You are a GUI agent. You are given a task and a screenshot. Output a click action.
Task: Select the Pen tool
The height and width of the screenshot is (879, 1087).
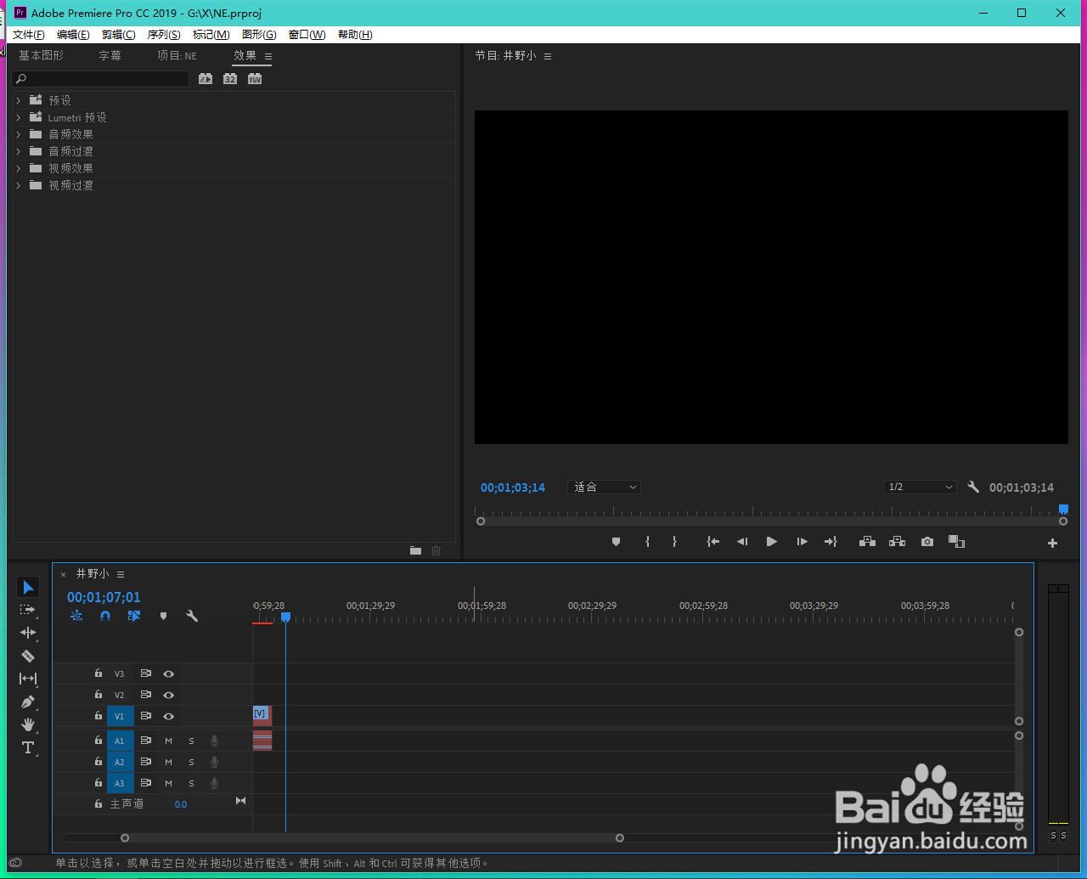28,702
